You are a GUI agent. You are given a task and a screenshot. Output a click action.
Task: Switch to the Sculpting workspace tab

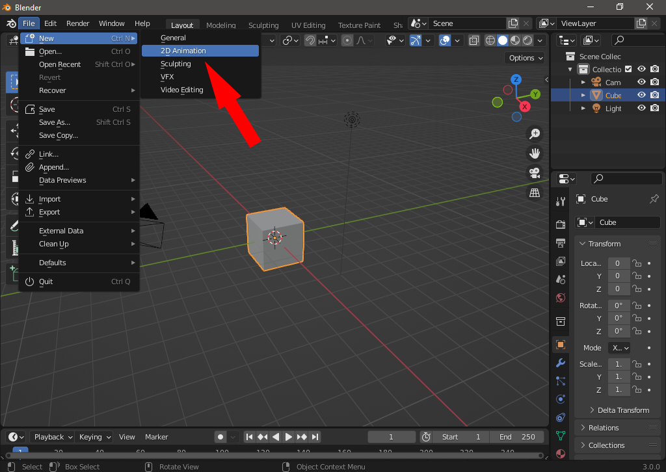263,25
